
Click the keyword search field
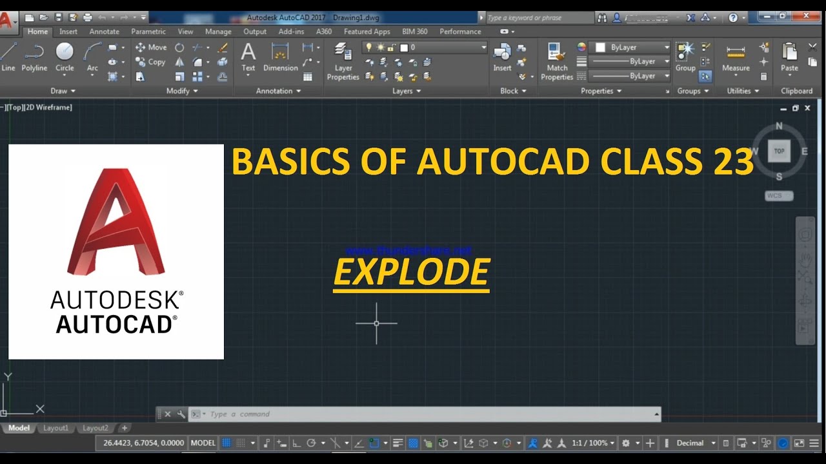tap(539, 17)
